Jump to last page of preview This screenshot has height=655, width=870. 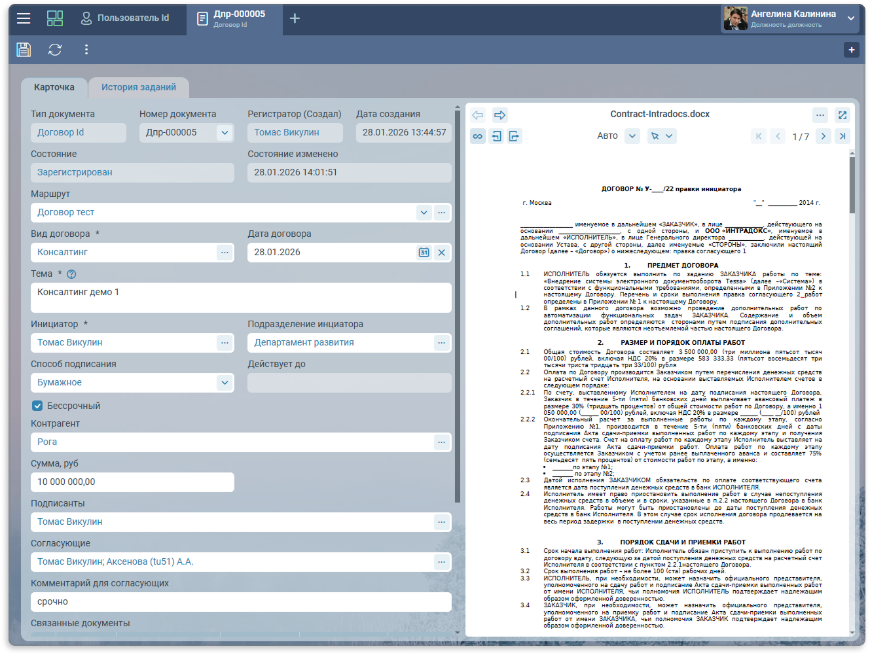pyautogui.click(x=842, y=136)
